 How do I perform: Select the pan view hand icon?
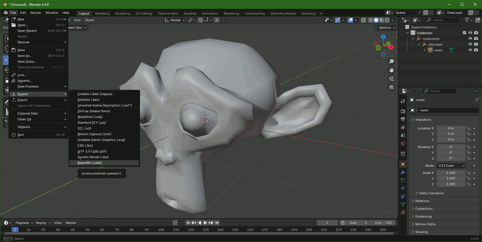pos(391,70)
